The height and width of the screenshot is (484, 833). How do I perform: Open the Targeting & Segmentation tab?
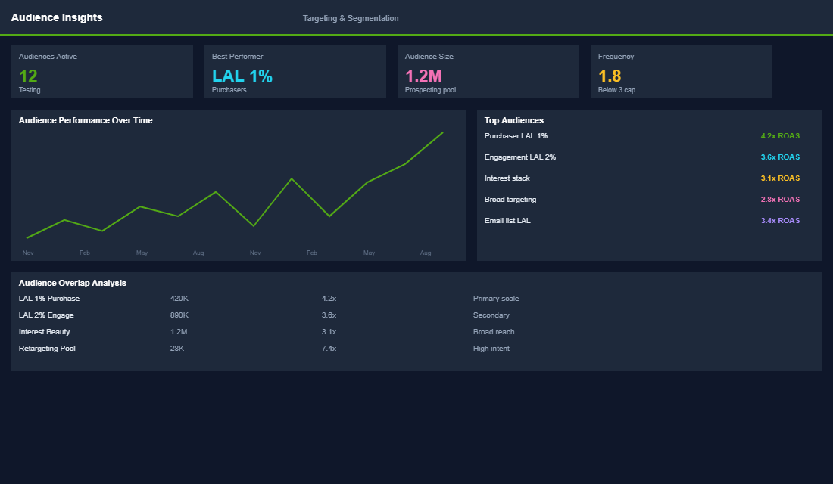click(351, 18)
